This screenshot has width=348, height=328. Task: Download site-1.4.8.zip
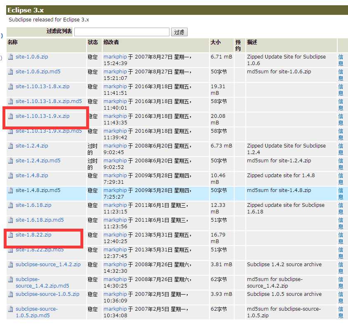coord(32,176)
